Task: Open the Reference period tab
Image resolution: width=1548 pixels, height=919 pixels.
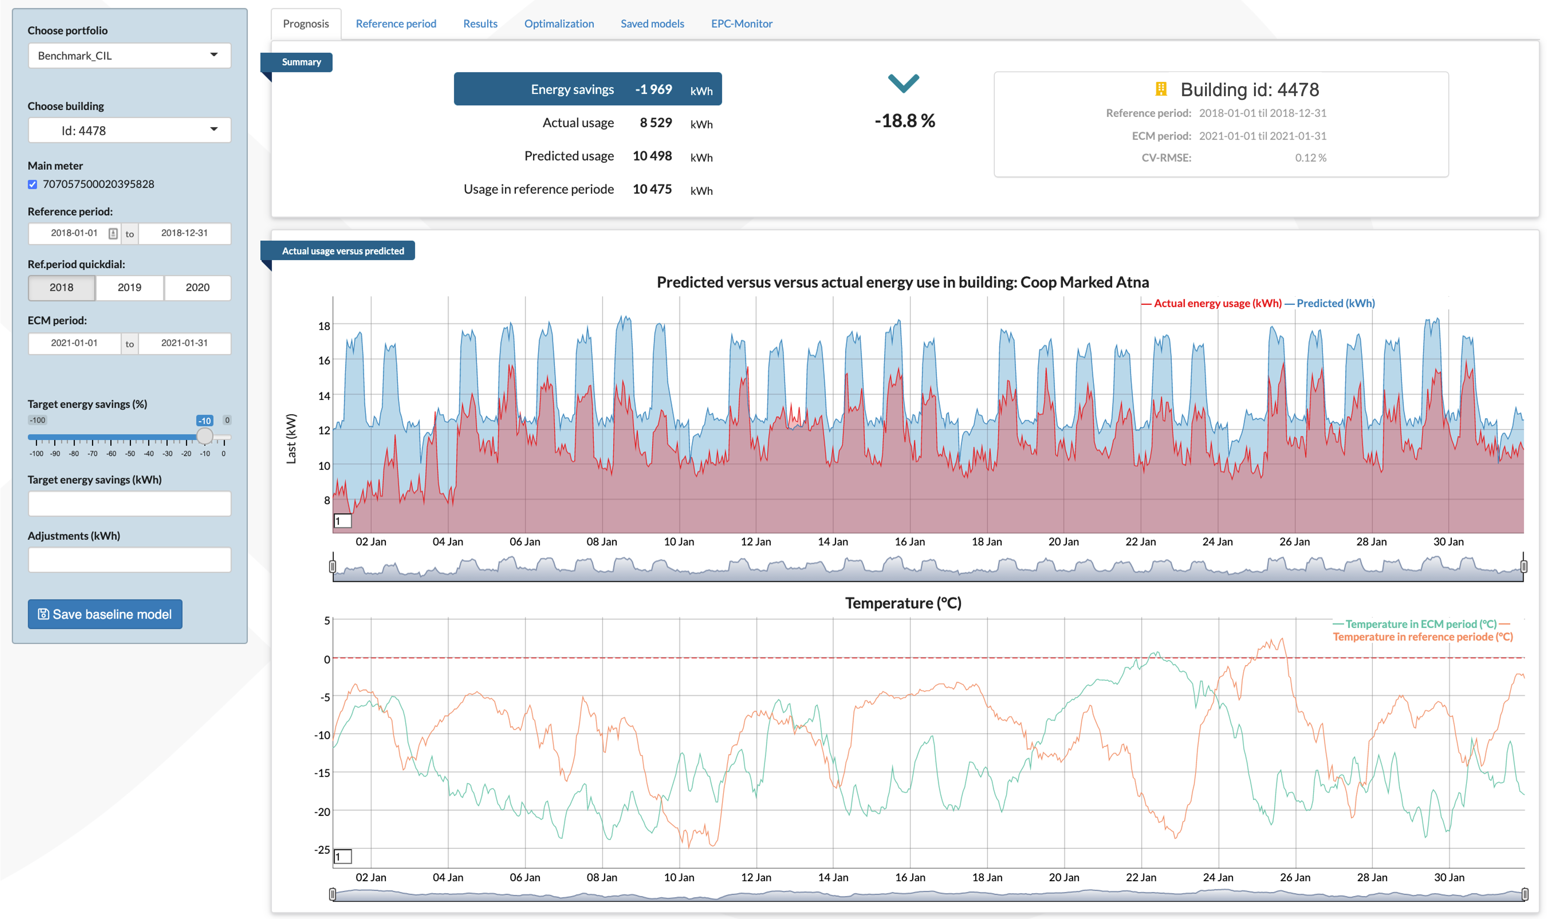Action: click(395, 23)
